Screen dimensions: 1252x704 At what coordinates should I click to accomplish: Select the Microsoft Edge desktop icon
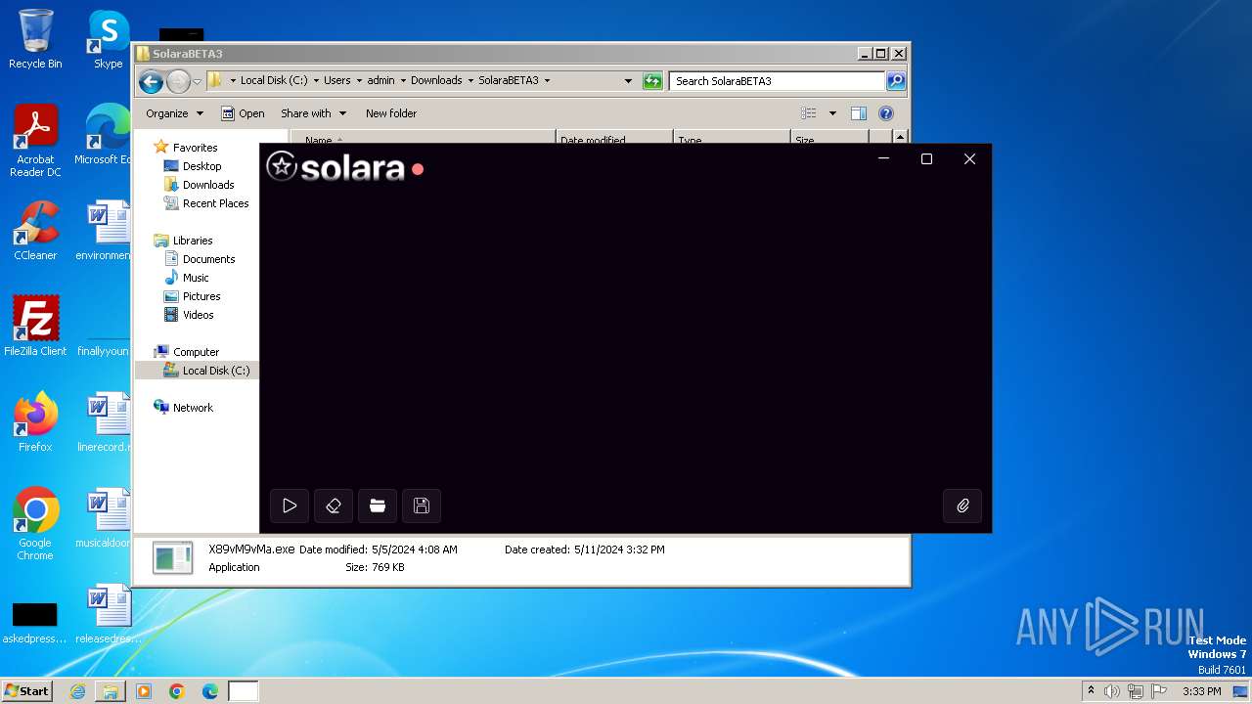point(104,136)
